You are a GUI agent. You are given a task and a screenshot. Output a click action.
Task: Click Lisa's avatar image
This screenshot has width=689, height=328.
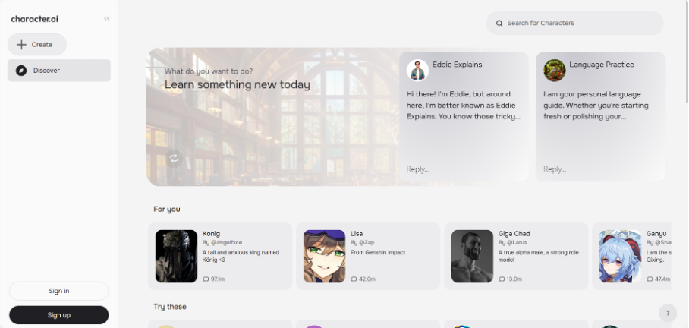coord(324,257)
